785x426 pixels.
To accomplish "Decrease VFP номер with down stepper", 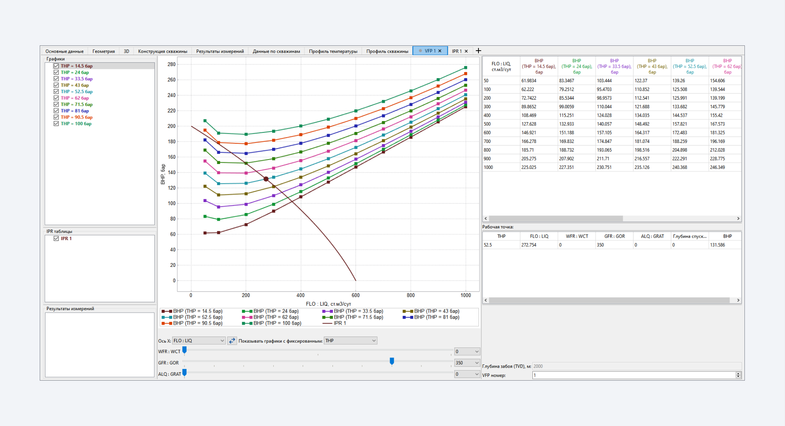I will (738, 377).
